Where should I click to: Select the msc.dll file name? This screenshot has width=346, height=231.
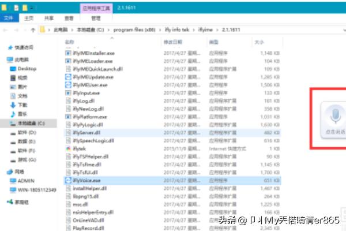coord(80,204)
